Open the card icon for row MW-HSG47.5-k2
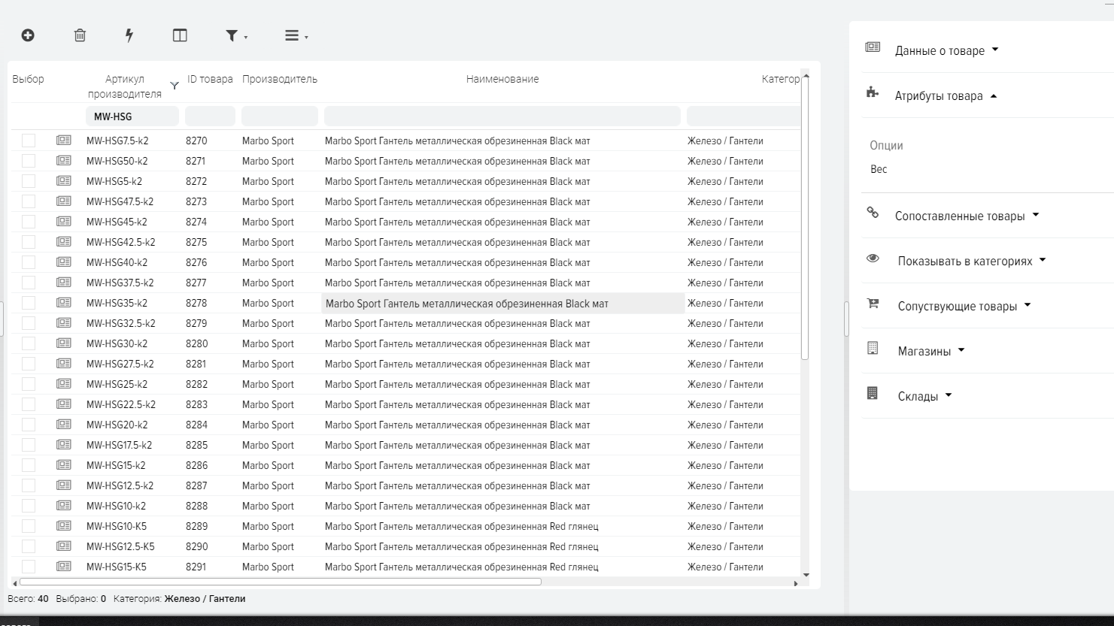This screenshot has height=626, width=1114. pyautogui.click(x=64, y=201)
